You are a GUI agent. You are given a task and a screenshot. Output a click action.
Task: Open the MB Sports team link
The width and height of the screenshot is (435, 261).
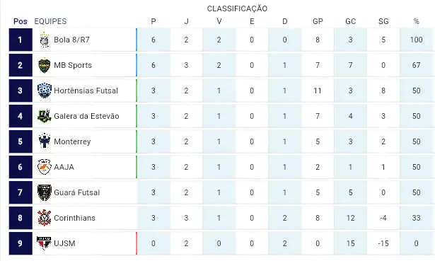click(x=73, y=66)
